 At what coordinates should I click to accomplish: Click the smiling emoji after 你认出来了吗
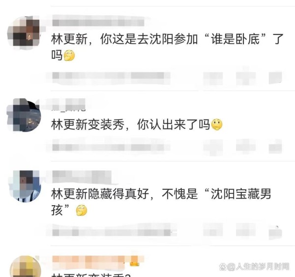point(217,124)
